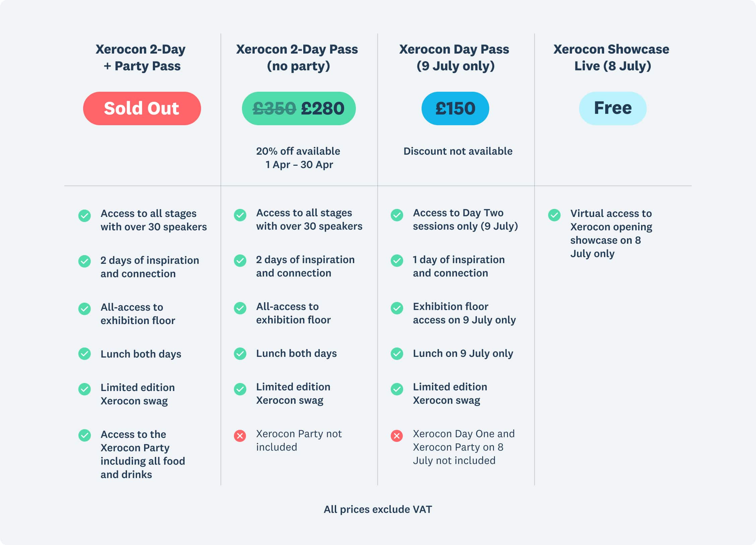Click checkmark next to Virtual access to Xerocon
Image resolution: width=756 pixels, height=545 pixels.
click(554, 215)
